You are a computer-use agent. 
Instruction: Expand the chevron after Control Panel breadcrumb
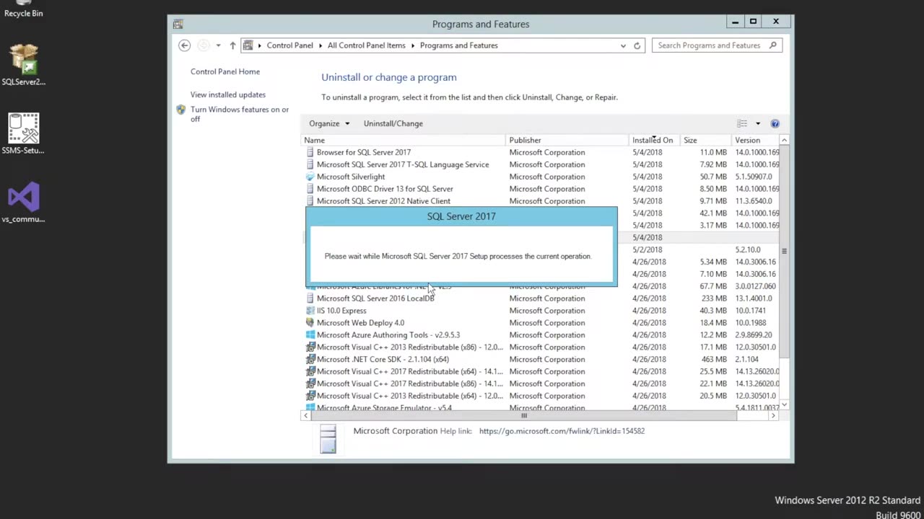coord(321,45)
